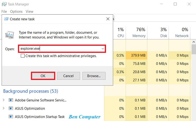Expand the ASUS Optimization process row
This screenshot has height=121, width=196.
click(x=4, y=108)
